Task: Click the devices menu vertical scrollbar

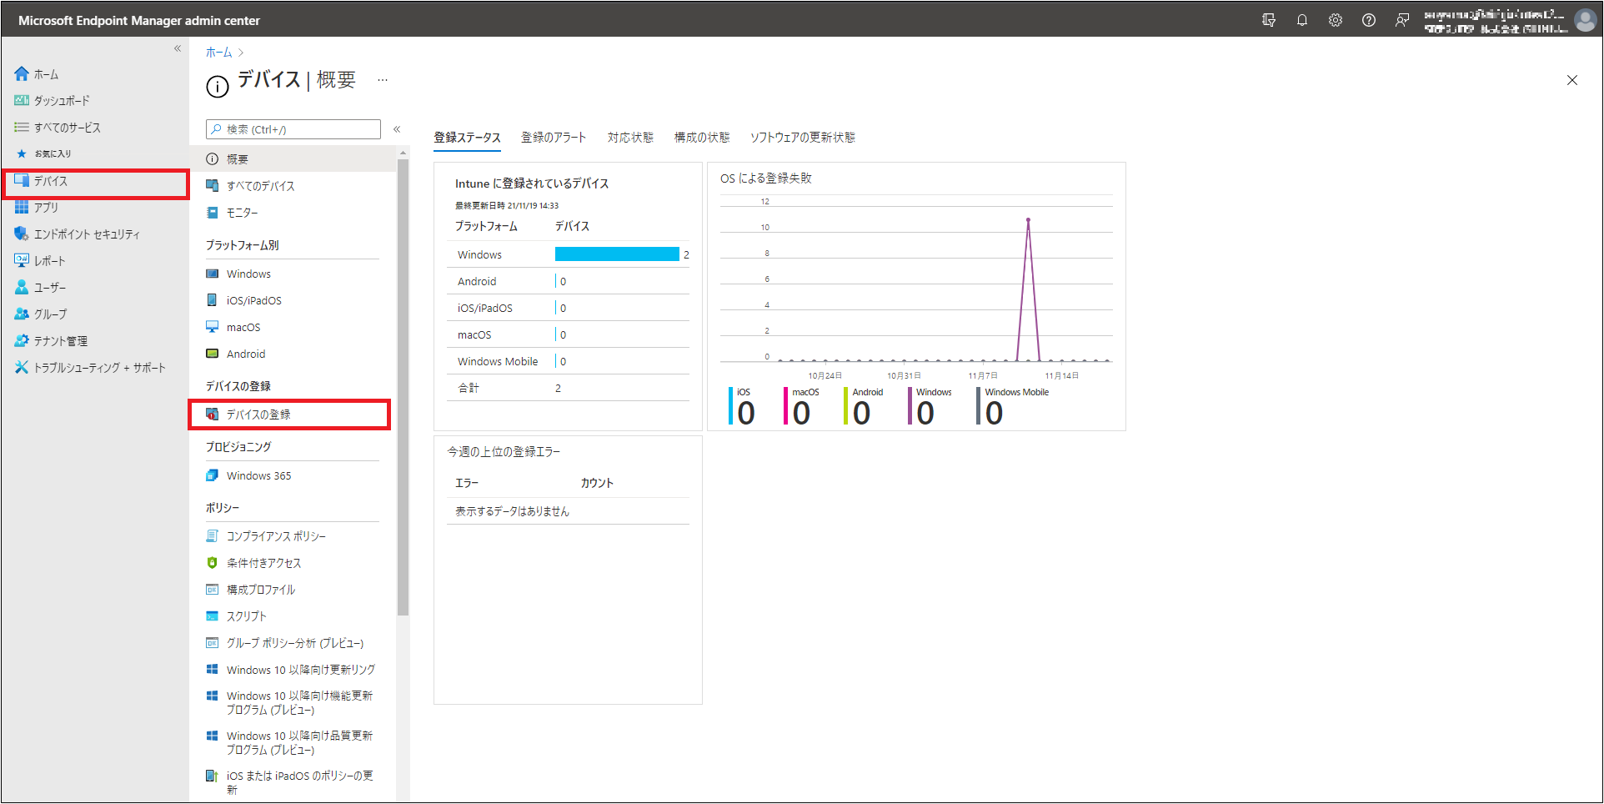Action: point(404,386)
